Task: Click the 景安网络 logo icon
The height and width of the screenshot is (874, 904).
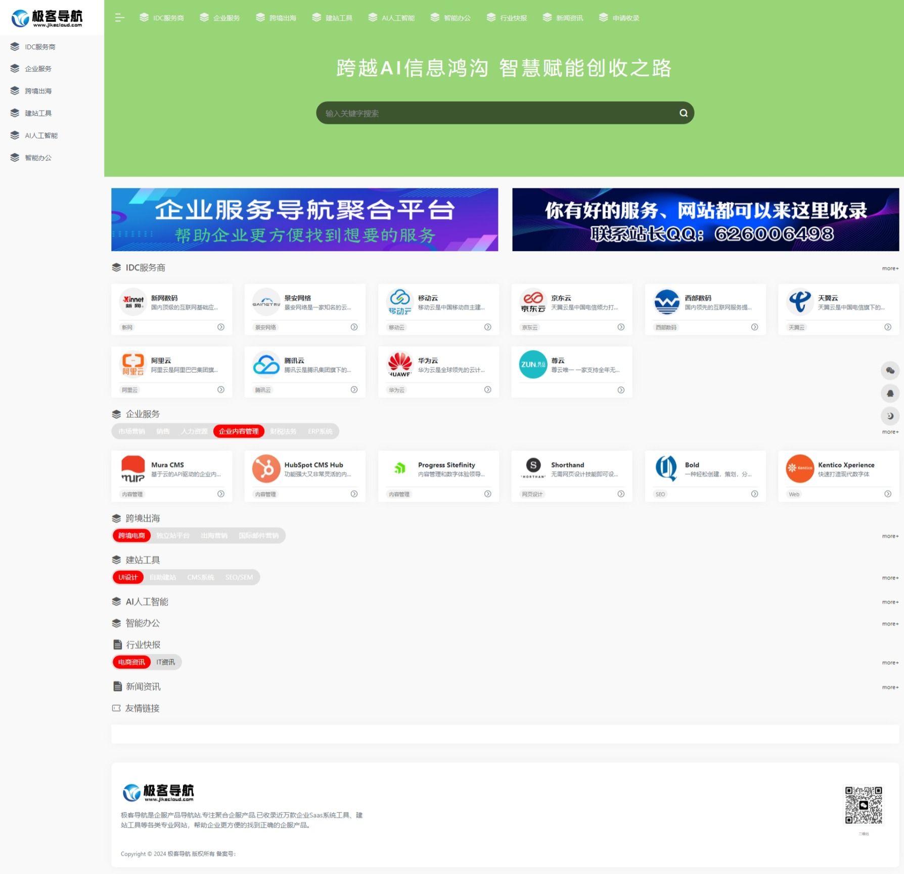Action: tap(266, 302)
